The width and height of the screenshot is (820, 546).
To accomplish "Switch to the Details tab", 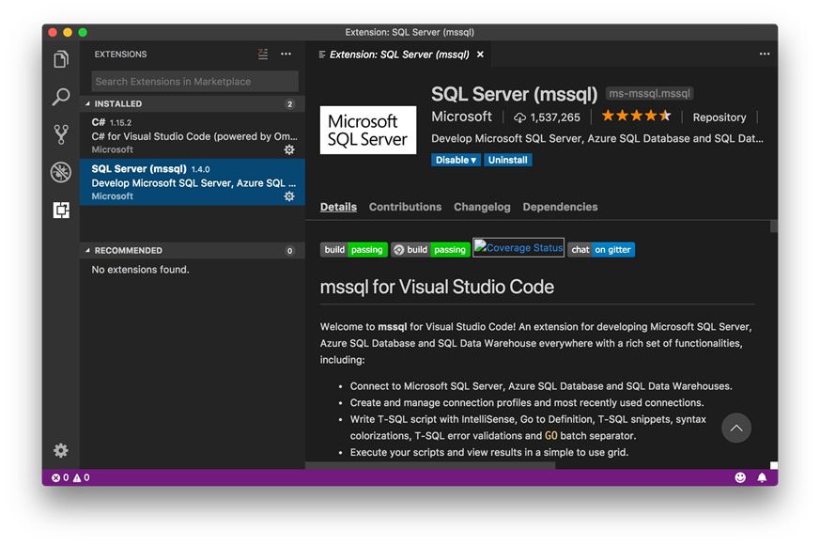I will [338, 207].
